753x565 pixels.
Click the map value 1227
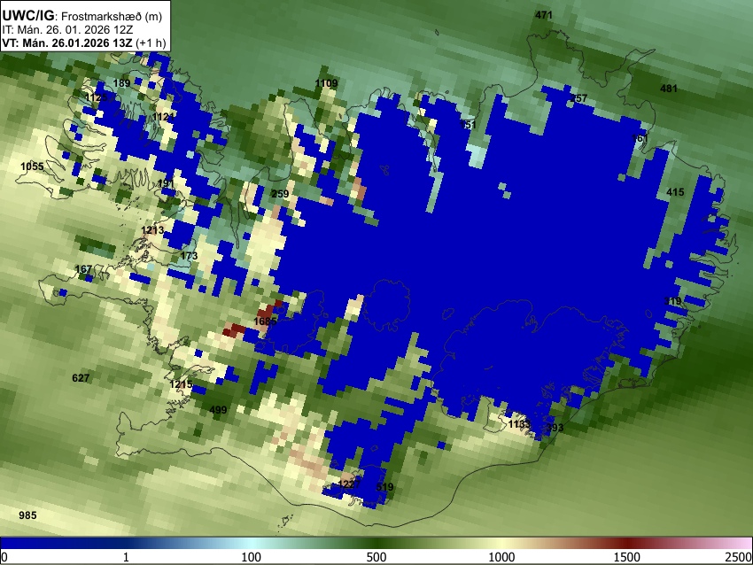click(349, 484)
